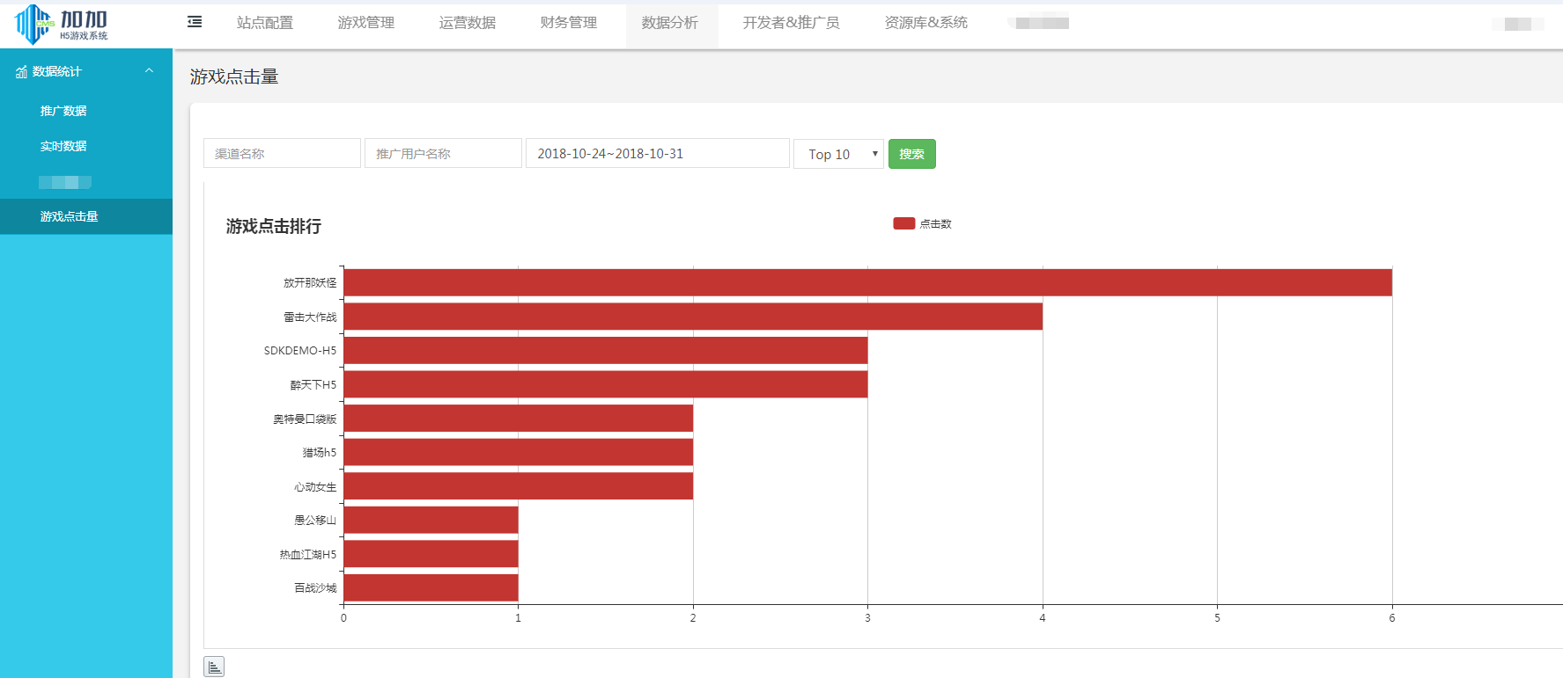Open the 站点配置 menu
1563x678 pixels.
click(x=265, y=23)
